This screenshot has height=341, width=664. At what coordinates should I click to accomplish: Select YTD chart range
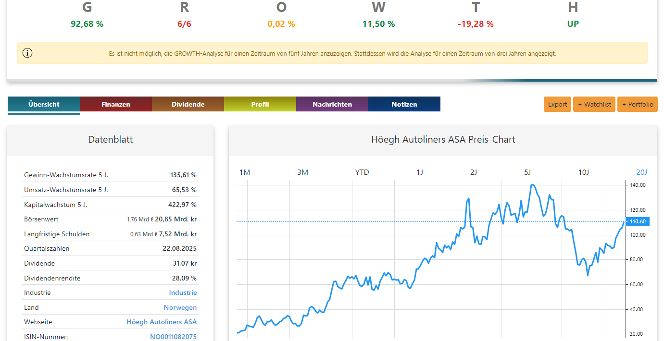[362, 172]
